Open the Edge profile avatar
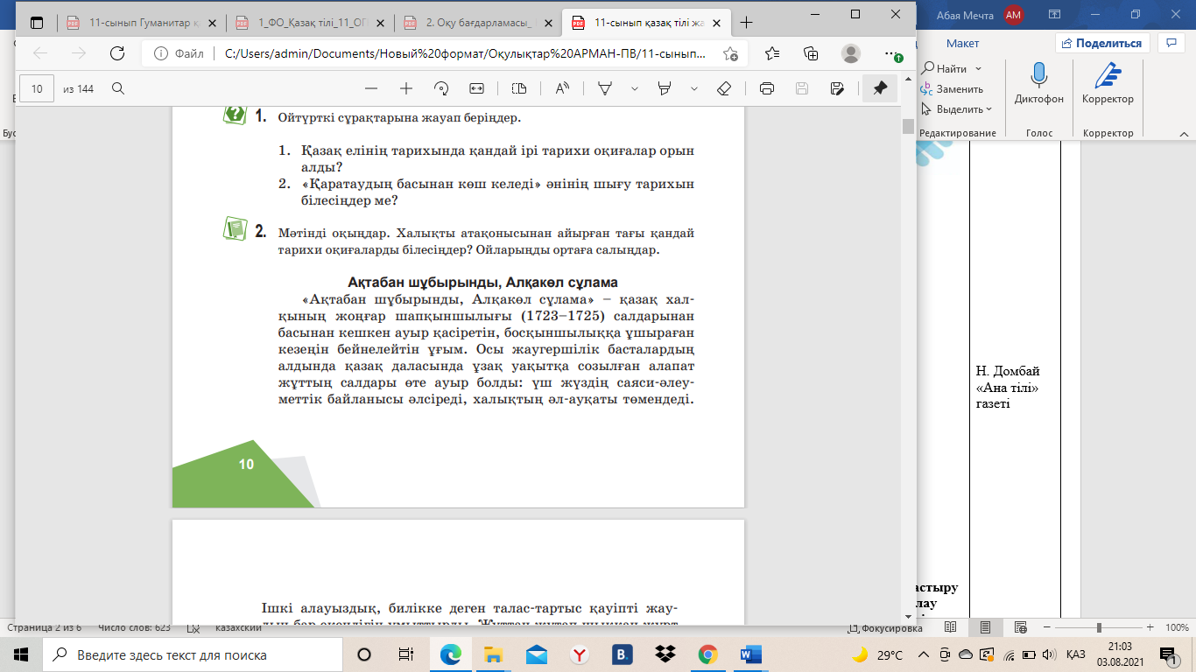 pyautogui.click(x=850, y=53)
